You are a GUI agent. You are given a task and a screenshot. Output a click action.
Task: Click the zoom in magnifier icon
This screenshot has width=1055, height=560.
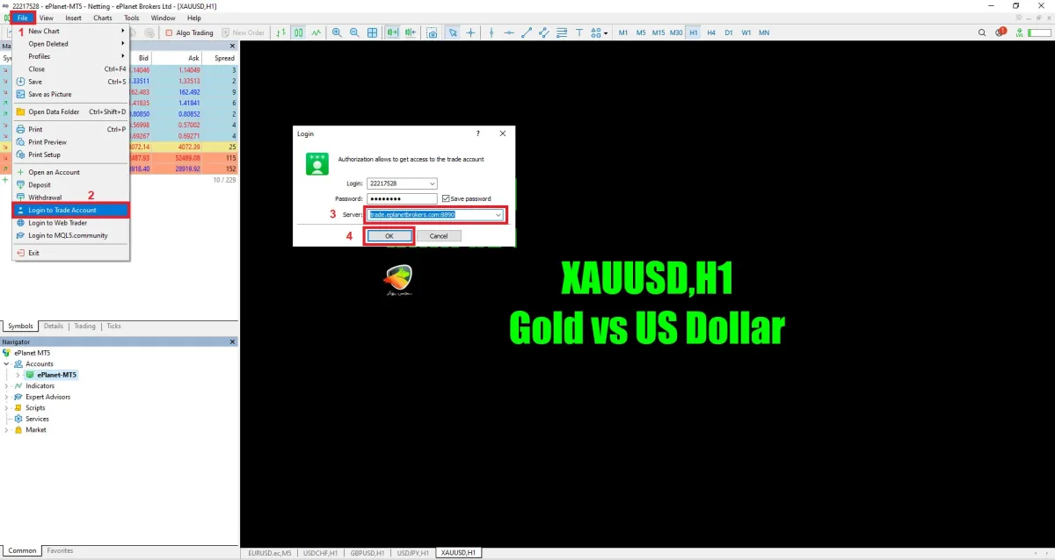(337, 32)
